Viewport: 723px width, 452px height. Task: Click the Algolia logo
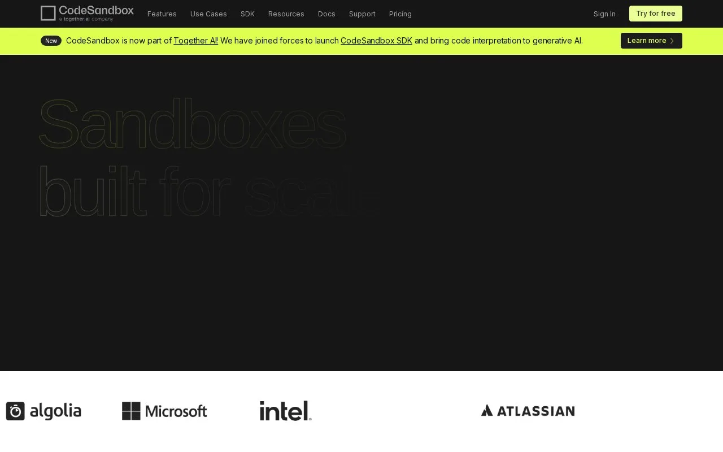pyautogui.click(x=43, y=411)
